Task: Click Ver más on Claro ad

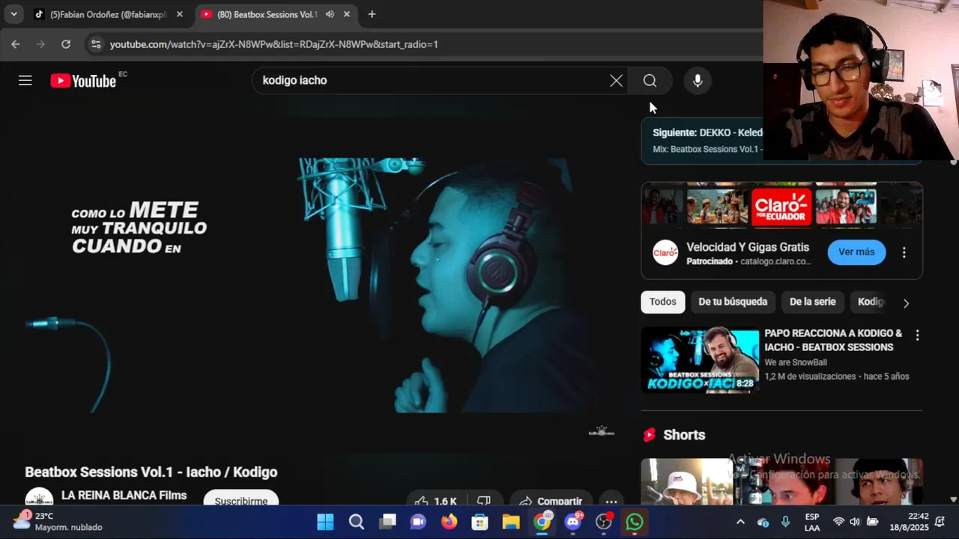Action: point(856,252)
